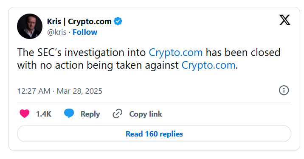304x159 pixels.
Task: Click the blue verified badge beside Kris
Action: click(x=118, y=21)
